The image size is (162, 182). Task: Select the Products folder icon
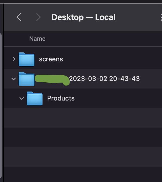point(35,99)
